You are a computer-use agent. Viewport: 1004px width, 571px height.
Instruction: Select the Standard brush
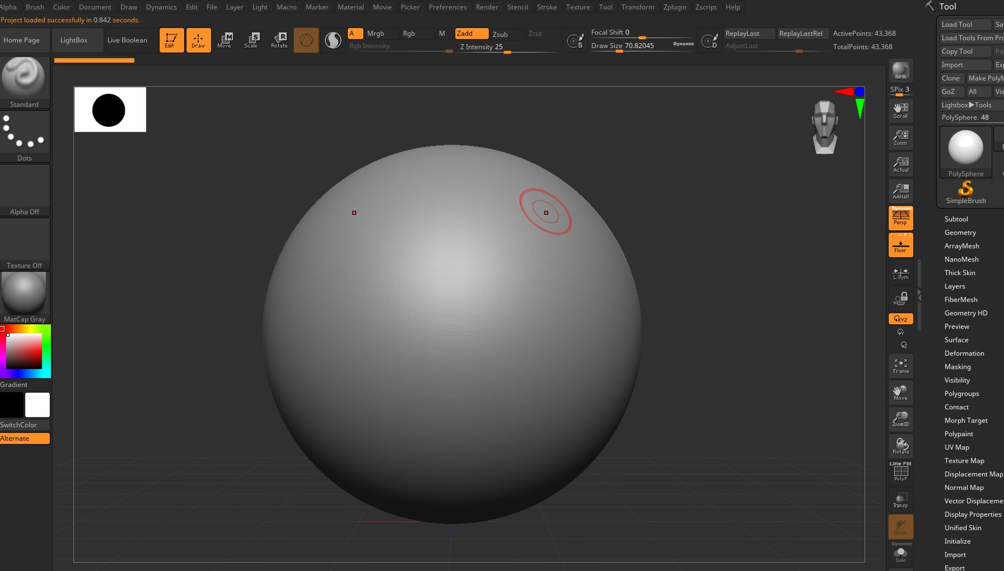(x=24, y=78)
